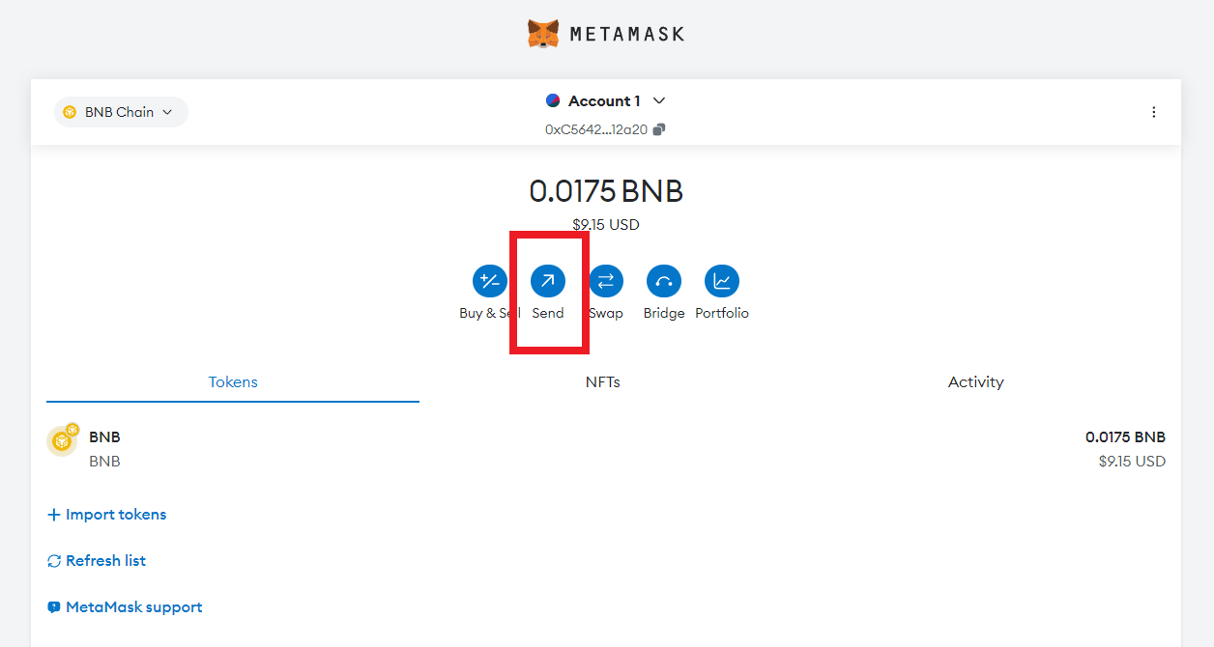Click the MetaMask fox logo
The width and height of the screenshot is (1214, 647).
(x=543, y=34)
